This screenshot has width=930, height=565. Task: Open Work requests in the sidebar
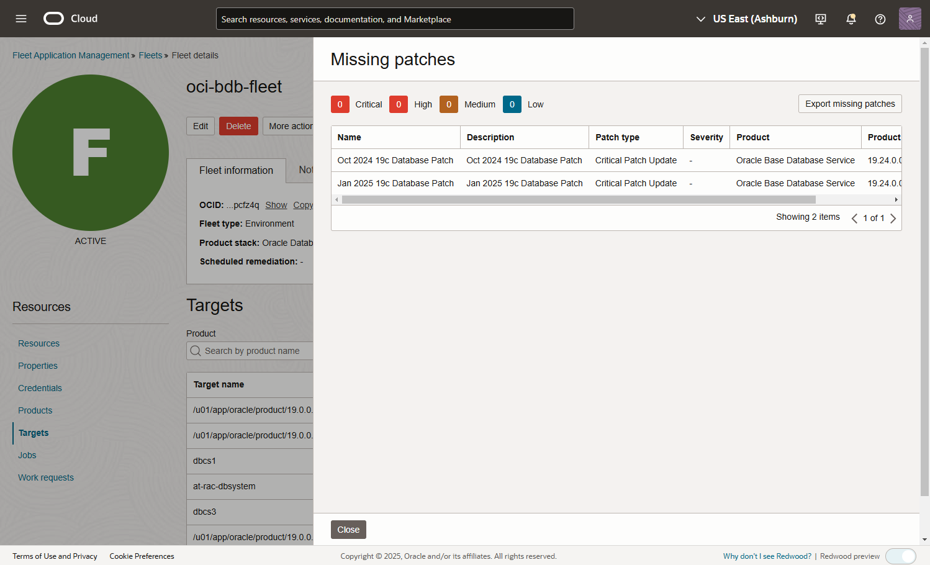click(46, 477)
